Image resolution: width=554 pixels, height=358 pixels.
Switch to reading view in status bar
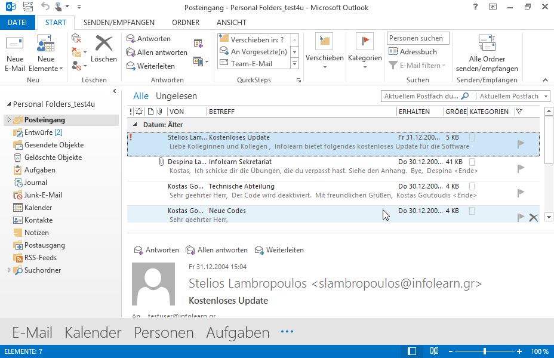click(x=434, y=351)
